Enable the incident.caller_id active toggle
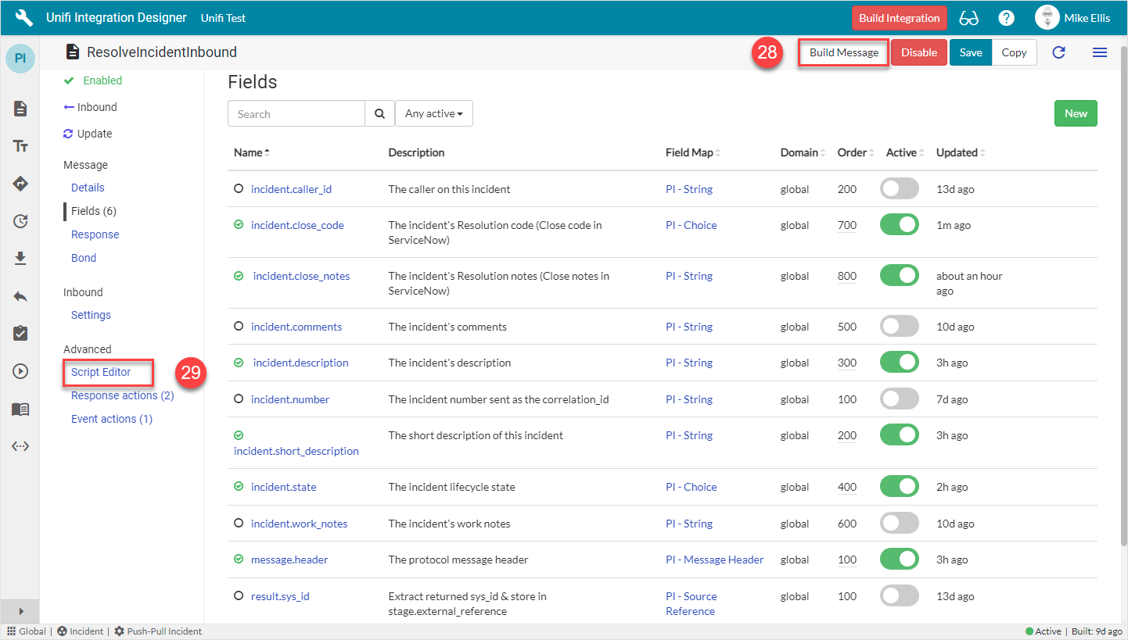Viewport: 1128px width, 640px height. coord(899,189)
